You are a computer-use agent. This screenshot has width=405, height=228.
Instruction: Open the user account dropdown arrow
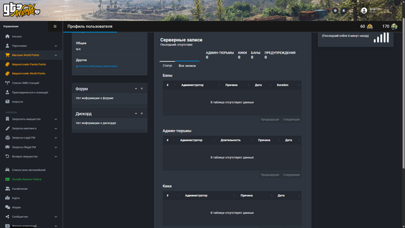click(388, 11)
